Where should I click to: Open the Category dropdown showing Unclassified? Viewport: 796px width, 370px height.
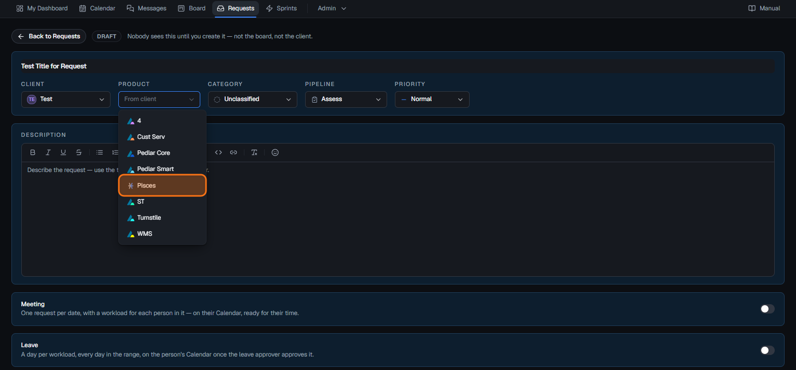[x=253, y=99]
